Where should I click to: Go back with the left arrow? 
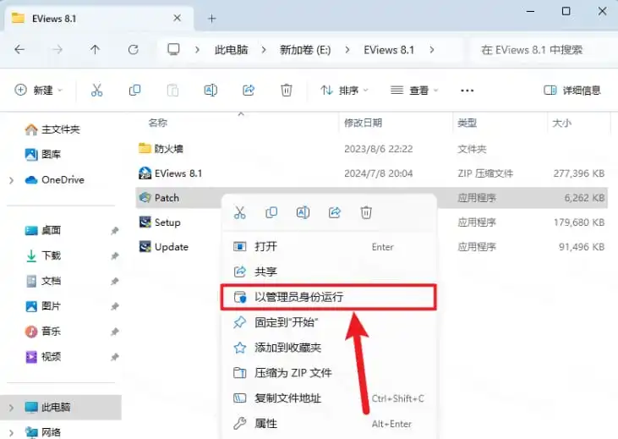pyautogui.click(x=19, y=50)
